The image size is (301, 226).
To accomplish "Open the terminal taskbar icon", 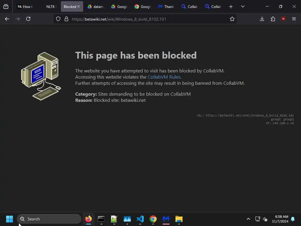I will coord(101,219).
